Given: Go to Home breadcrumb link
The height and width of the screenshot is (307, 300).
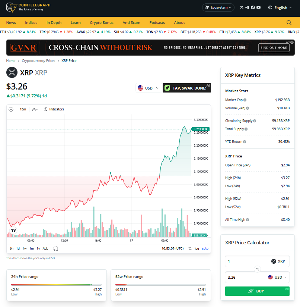Looking at the screenshot, I should click(x=11, y=61).
